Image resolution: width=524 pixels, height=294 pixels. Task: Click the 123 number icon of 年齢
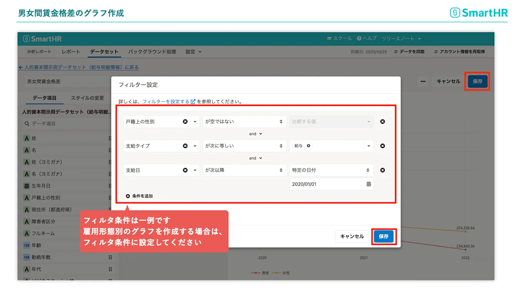tap(27, 245)
